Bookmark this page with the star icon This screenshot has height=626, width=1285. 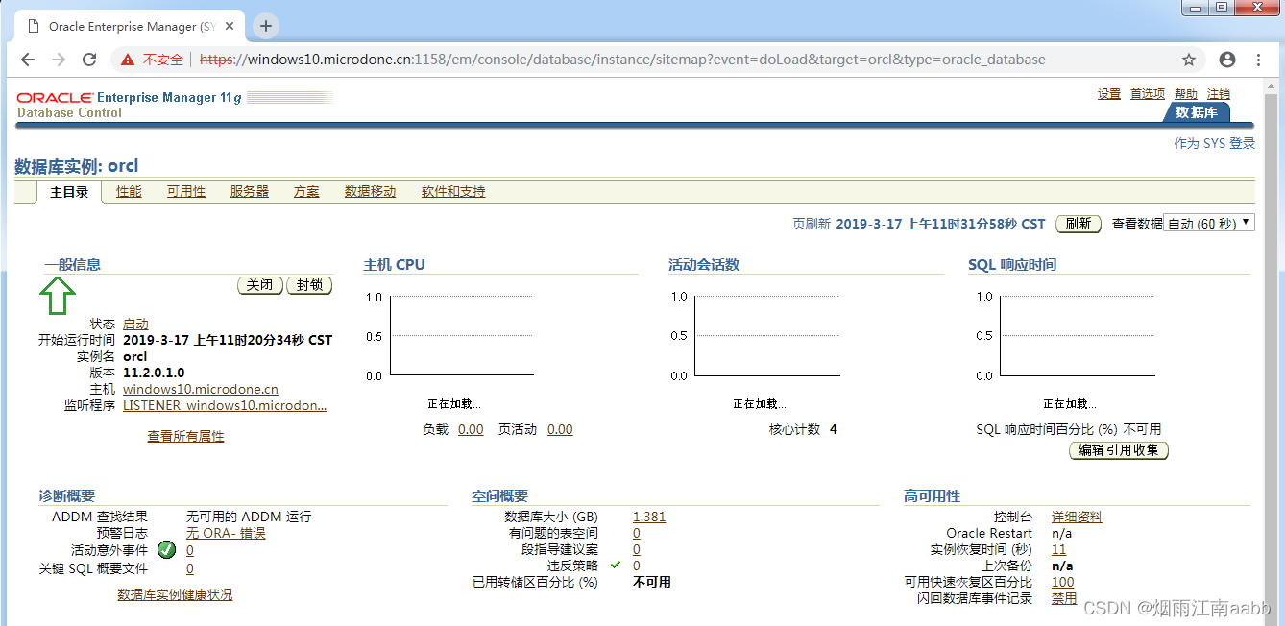1189,60
